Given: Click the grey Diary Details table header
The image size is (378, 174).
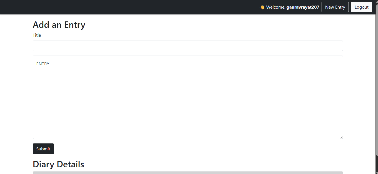Looking at the screenshot, I should [x=188, y=173].
